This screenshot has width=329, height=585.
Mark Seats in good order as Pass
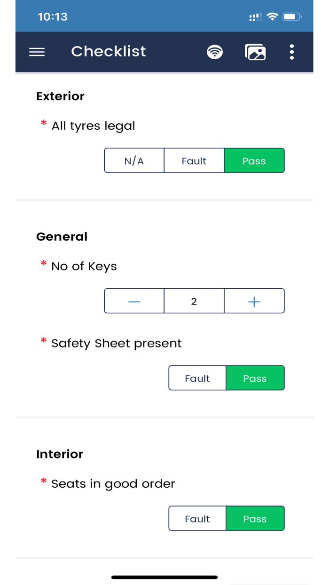click(255, 519)
